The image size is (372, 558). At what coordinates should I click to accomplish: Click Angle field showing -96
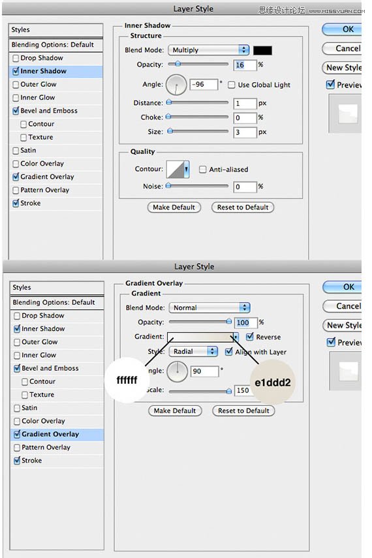pyautogui.click(x=204, y=85)
